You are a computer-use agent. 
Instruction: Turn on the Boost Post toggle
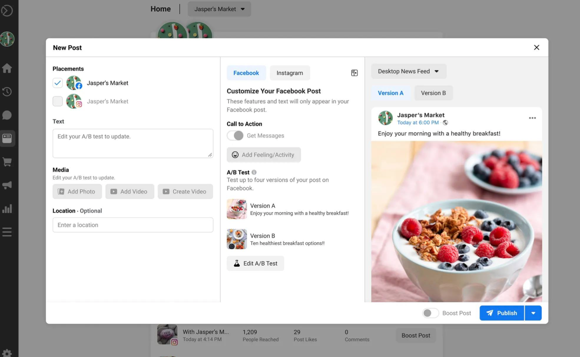pos(430,313)
